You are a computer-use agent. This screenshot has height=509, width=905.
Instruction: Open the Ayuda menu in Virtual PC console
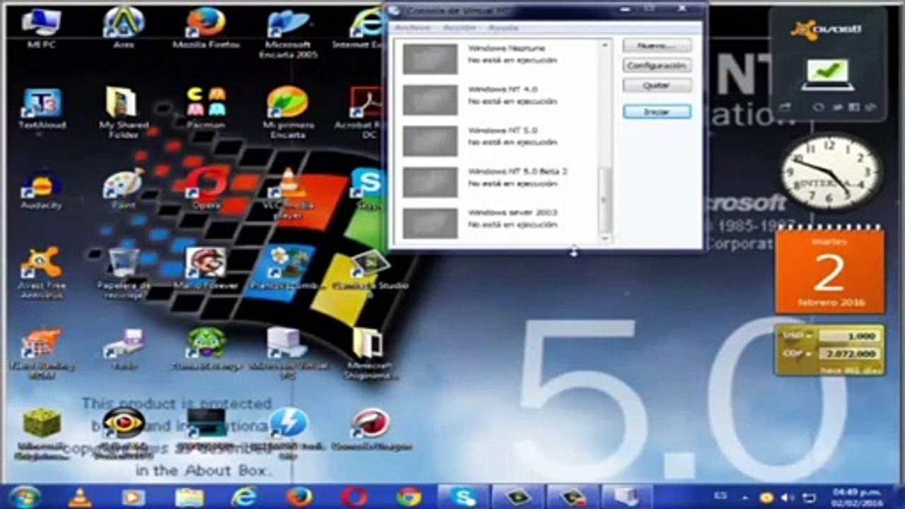tap(503, 28)
